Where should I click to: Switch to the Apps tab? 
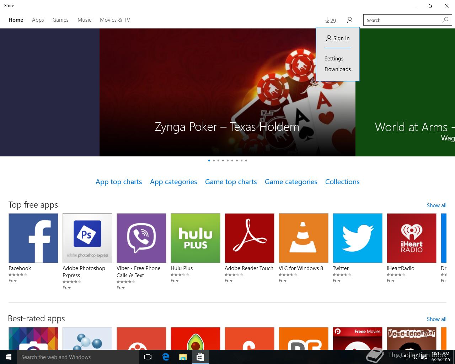38,20
